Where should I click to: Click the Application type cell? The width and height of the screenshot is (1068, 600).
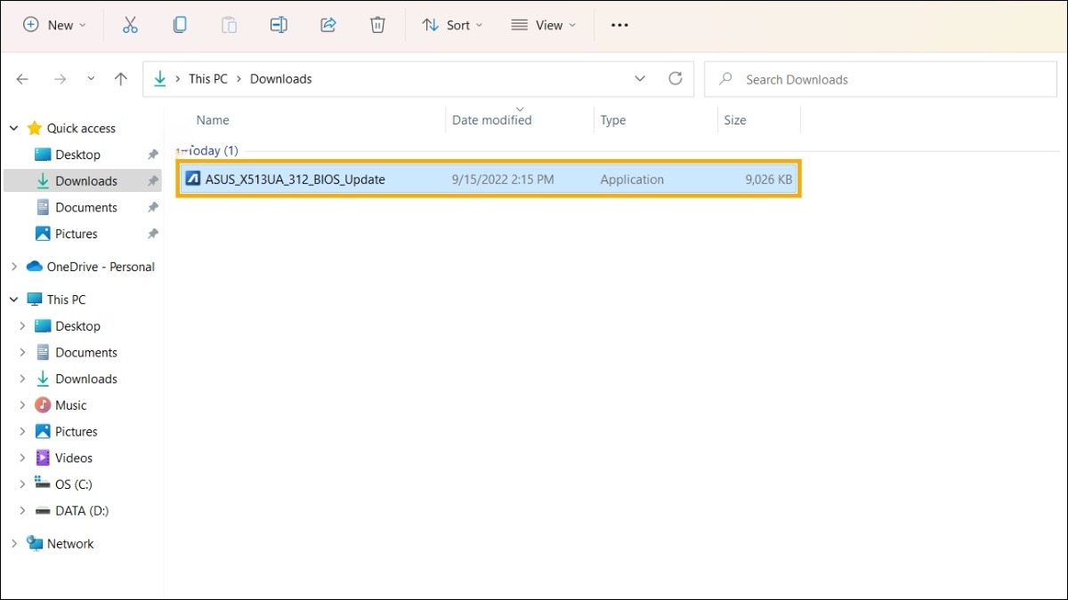632,179
